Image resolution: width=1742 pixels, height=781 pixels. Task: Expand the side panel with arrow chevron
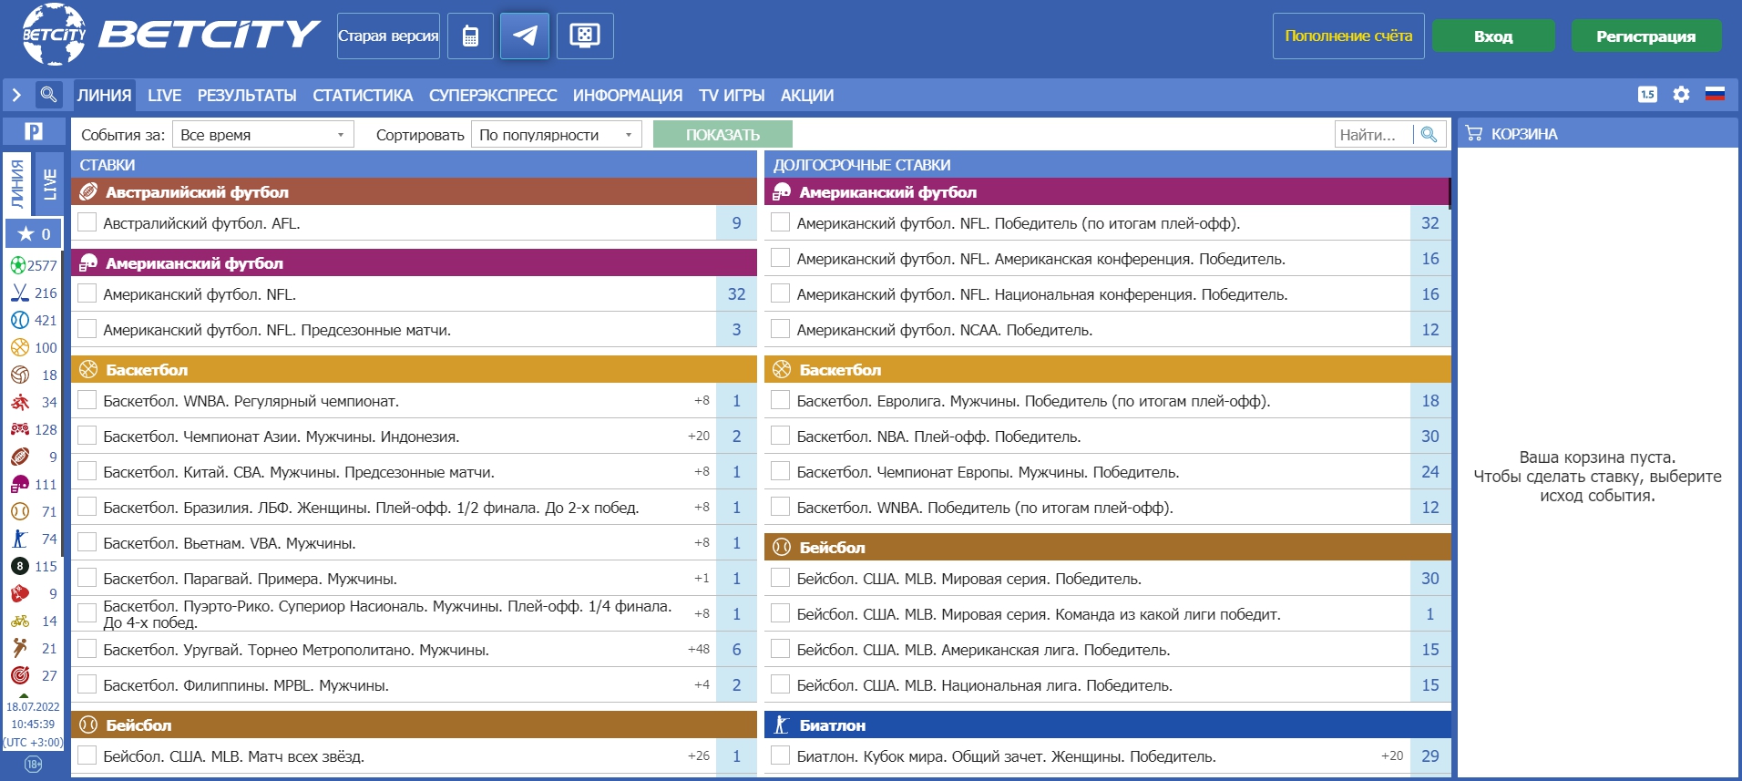click(16, 95)
